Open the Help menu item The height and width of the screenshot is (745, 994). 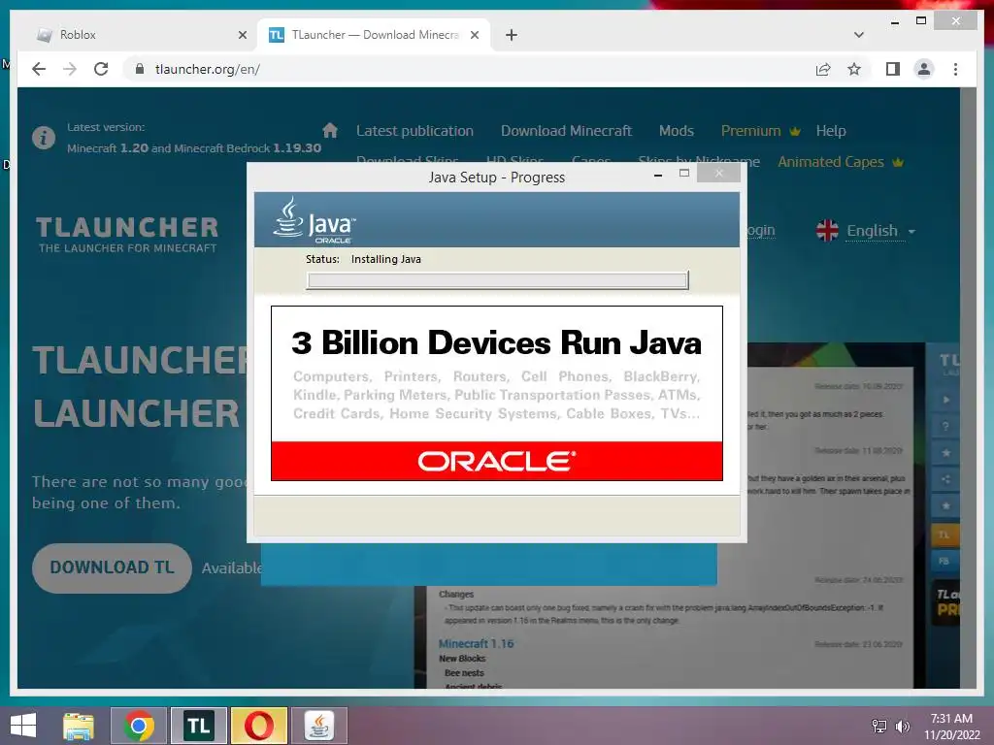pyautogui.click(x=831, y=131)
